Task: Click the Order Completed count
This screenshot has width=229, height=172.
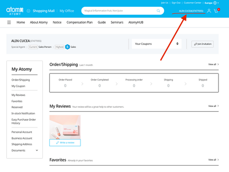Action: click(x=100, y=86)
